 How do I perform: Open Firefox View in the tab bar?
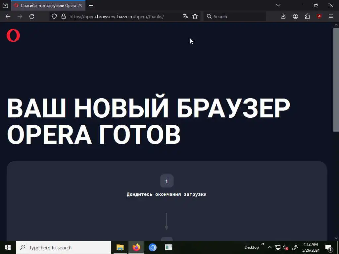(x=5, y=5)
